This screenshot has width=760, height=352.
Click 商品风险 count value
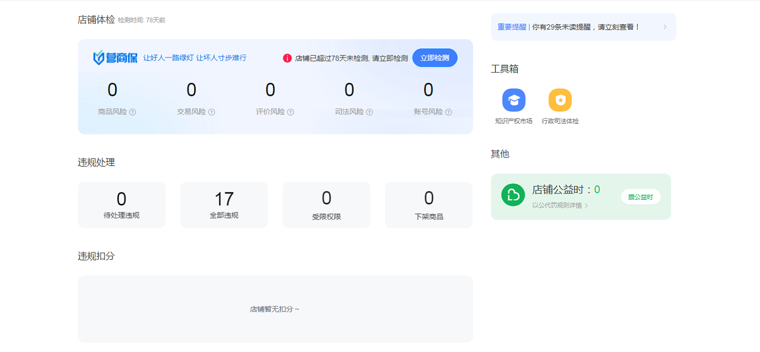tap(112, 90)
